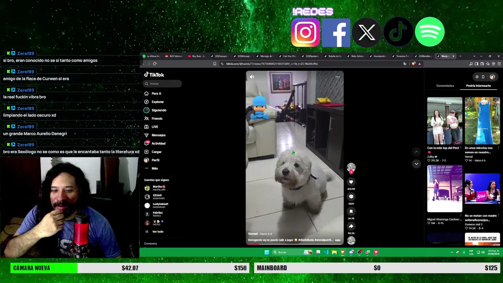The width and height of the screenshot is (503, 283).
Task: Mute the TikTok video sound
Action: click(x=252, y=77)
